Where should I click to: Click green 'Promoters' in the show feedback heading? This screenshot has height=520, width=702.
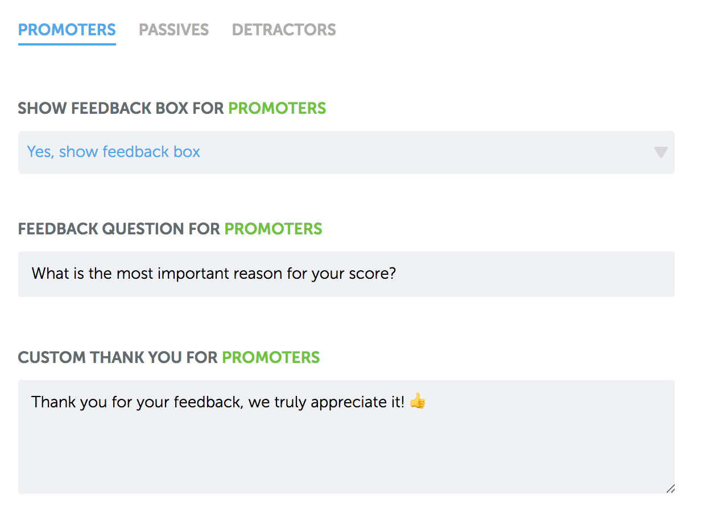(277, 108)
